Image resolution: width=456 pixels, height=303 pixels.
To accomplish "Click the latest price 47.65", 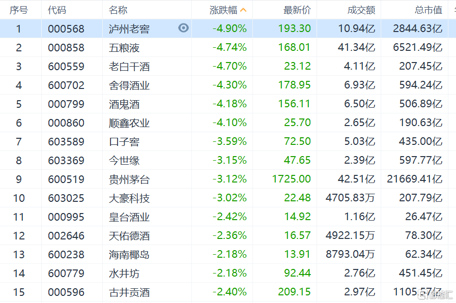I will pos(298,160).
